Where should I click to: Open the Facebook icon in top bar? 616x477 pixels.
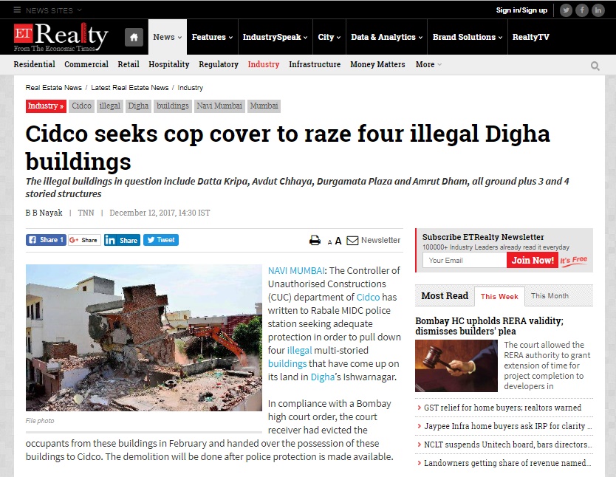582,10
